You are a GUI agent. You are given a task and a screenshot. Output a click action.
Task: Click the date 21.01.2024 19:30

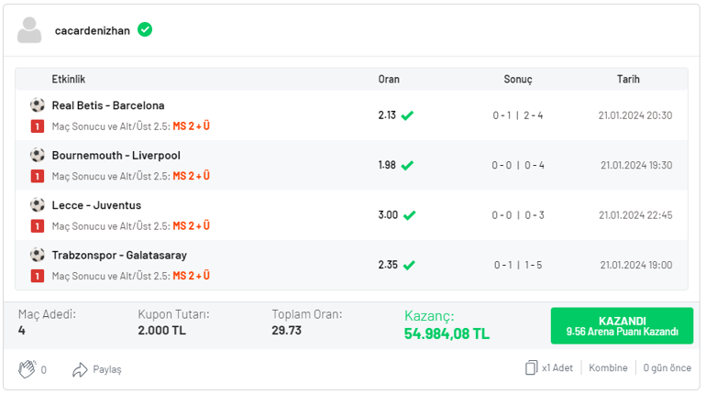tap(636, 166)
